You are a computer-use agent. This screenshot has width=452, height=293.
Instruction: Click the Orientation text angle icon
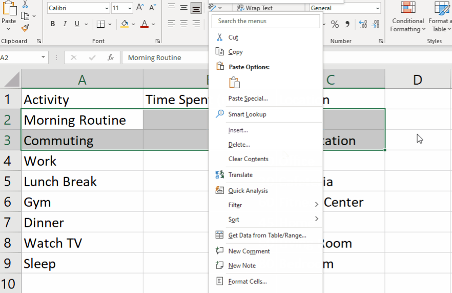point(212,7)
